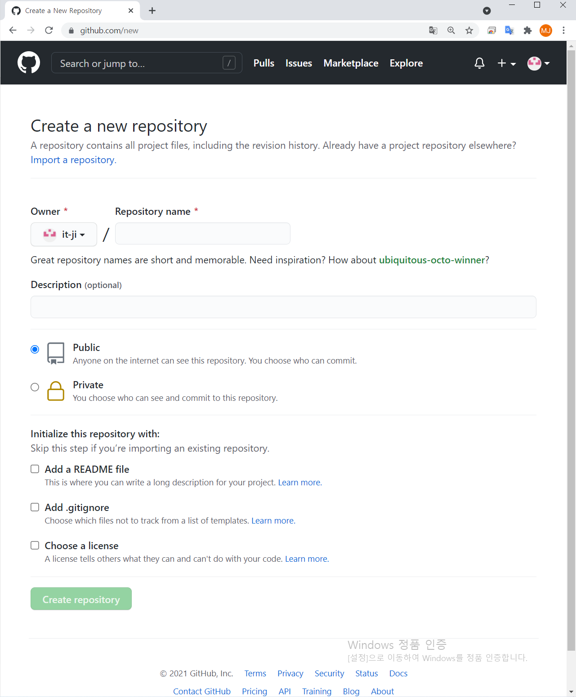Open the Blog footer link

[x=351, y=692]
